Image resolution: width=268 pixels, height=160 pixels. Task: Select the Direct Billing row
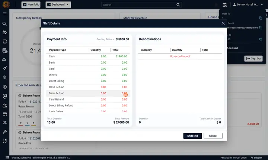(88, 81)
